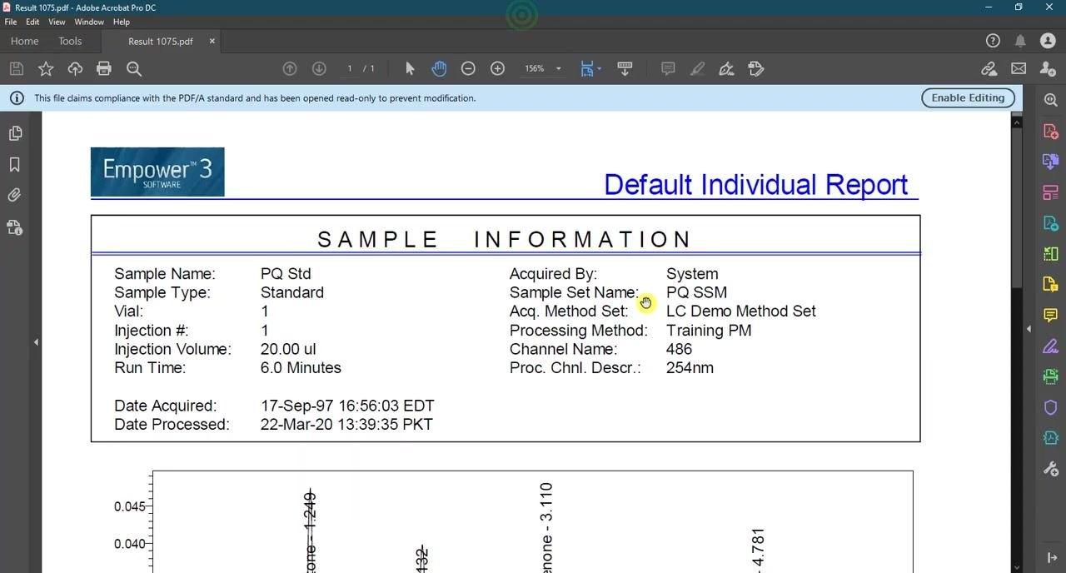Click the 156% zoom level field
The width and height of the screenshot is (1066, 573).
click(x=534, y=68)
